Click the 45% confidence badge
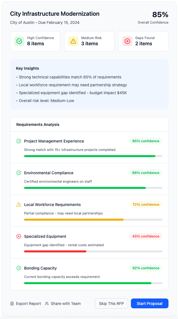The image size is (178, 319). click(146, 236)
